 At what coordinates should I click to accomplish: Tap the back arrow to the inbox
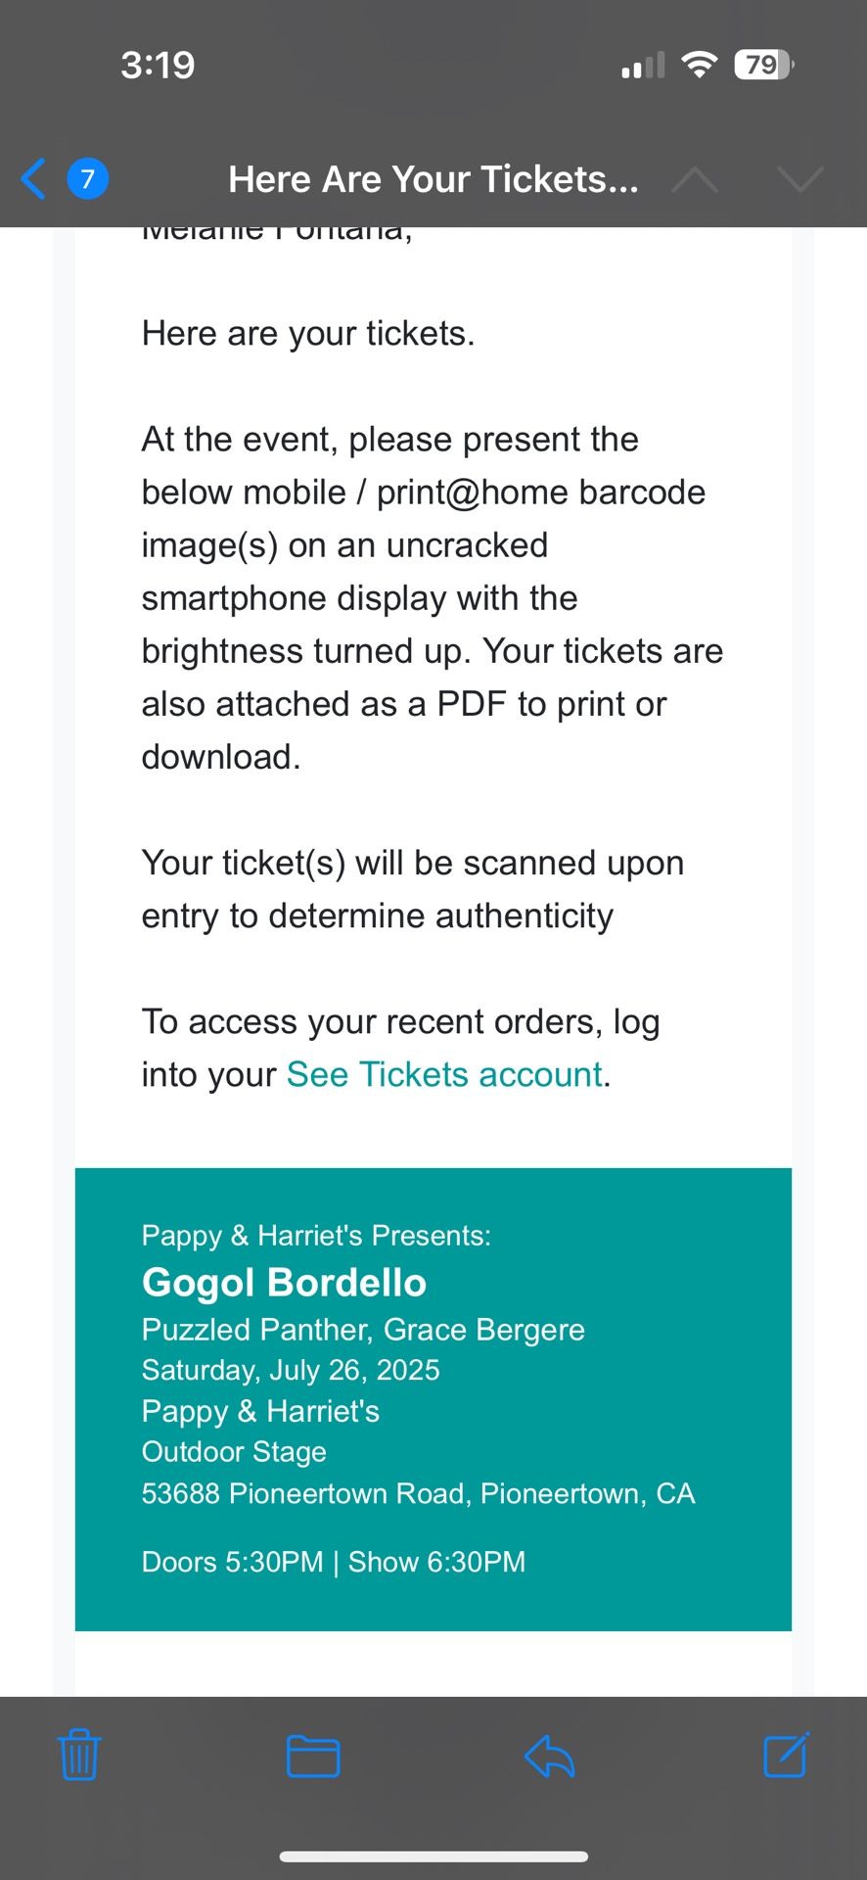[33, 179]
